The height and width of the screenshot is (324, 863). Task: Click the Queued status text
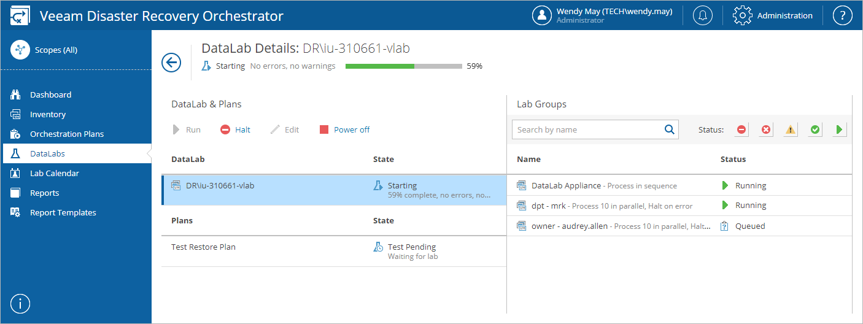click(x=750, y=226)
